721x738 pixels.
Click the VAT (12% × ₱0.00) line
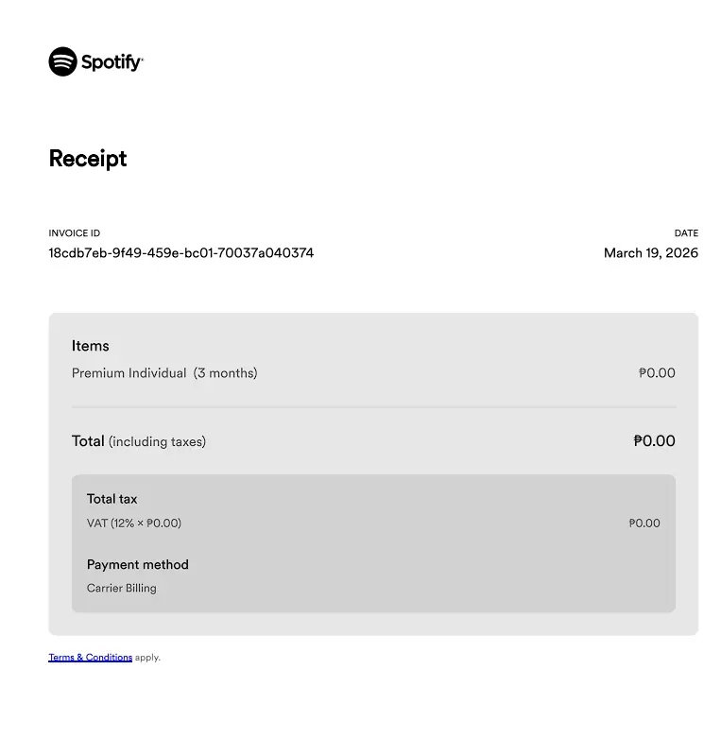tap(134, 523)
